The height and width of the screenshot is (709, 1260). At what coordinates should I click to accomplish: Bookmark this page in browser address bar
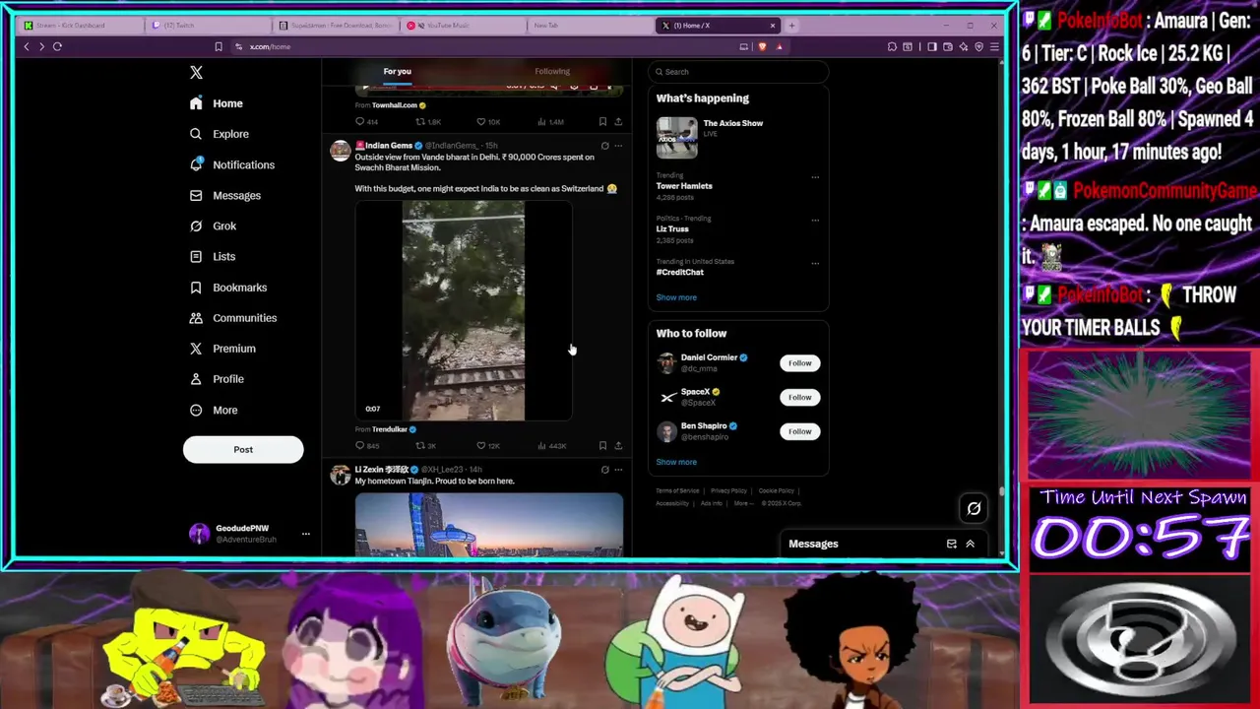[x=219, y=46]
